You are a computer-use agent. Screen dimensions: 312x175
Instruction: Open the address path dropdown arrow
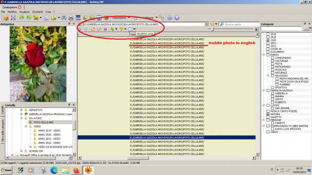click(206, 24)
